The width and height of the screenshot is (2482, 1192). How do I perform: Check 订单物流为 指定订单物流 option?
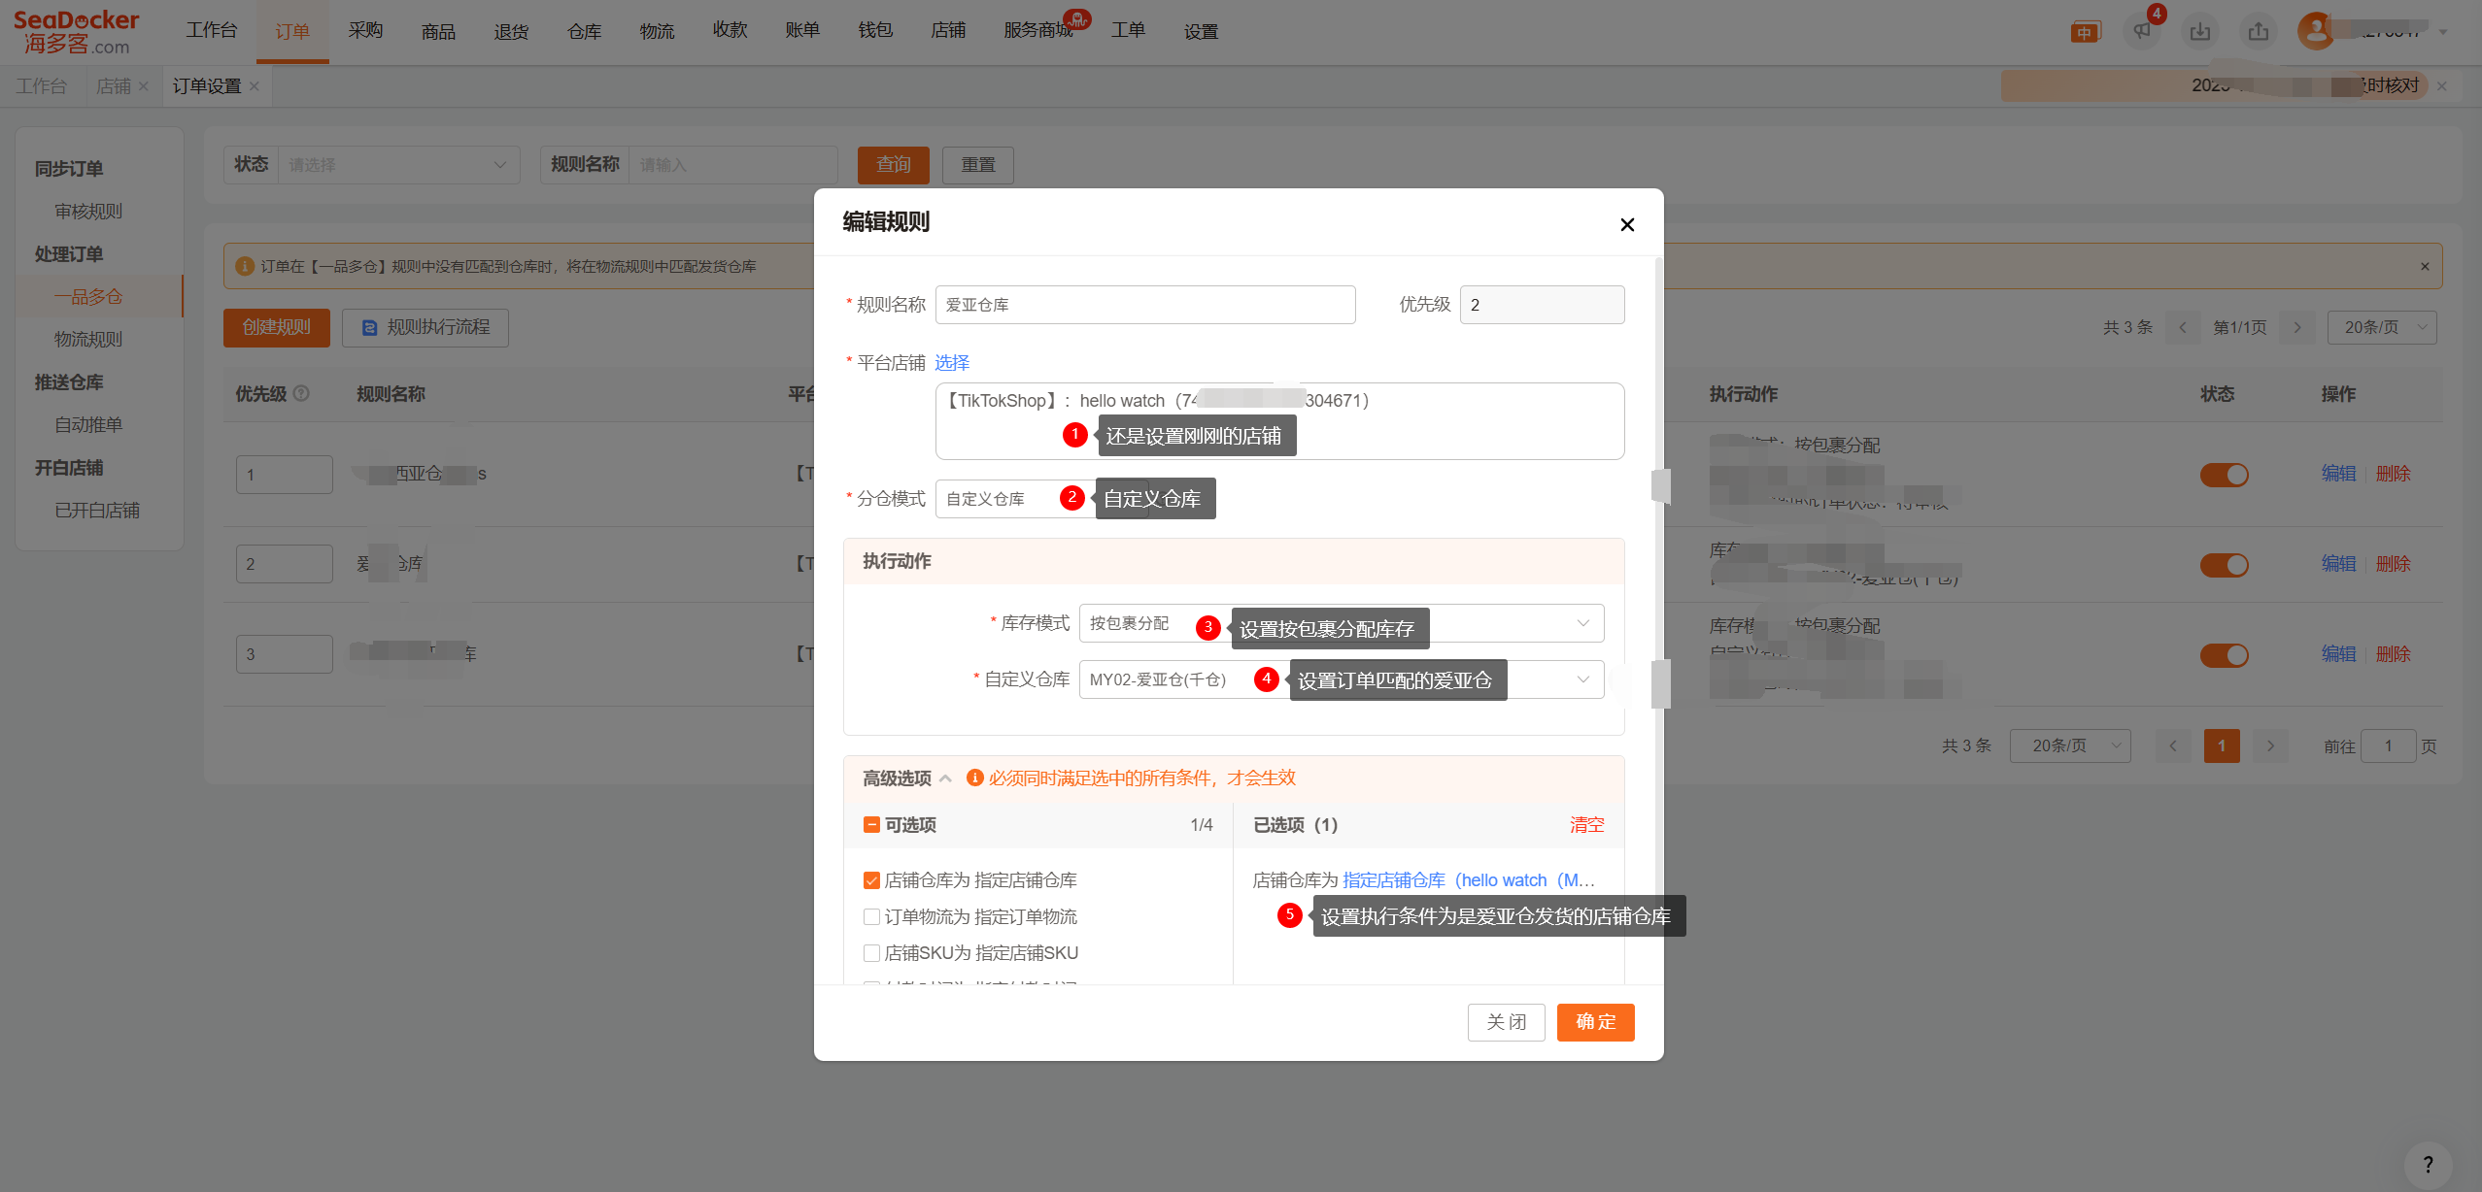871,916
